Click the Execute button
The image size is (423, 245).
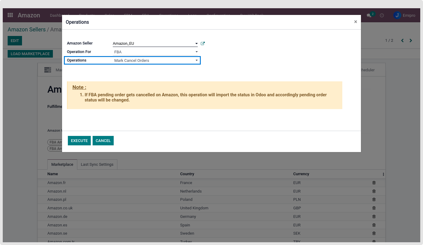click(x=79, y=141)
